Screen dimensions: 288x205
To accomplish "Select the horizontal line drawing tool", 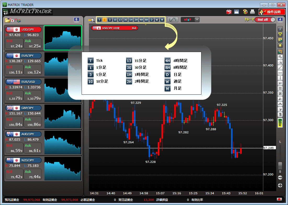I will tap(280, 73).
